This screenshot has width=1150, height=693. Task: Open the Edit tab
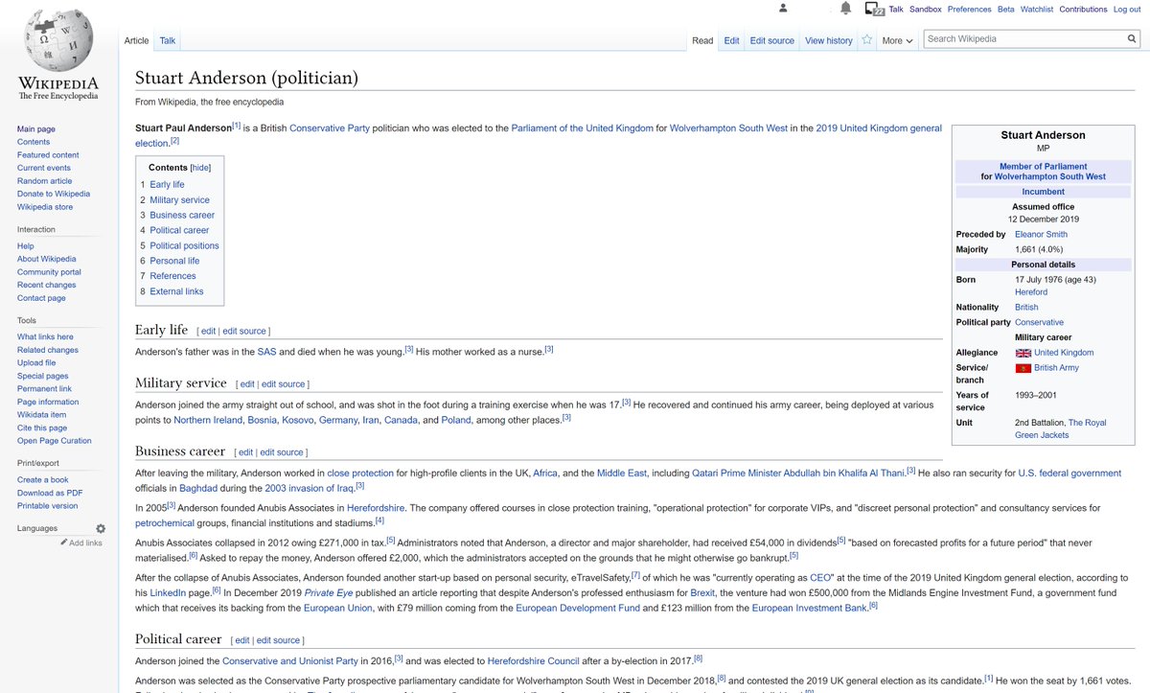click(x=731, y=40)
